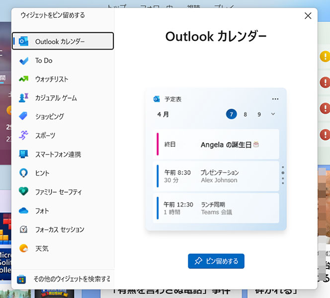
Task: Click the スポーツ runner icon
Action: coord(23,135)
